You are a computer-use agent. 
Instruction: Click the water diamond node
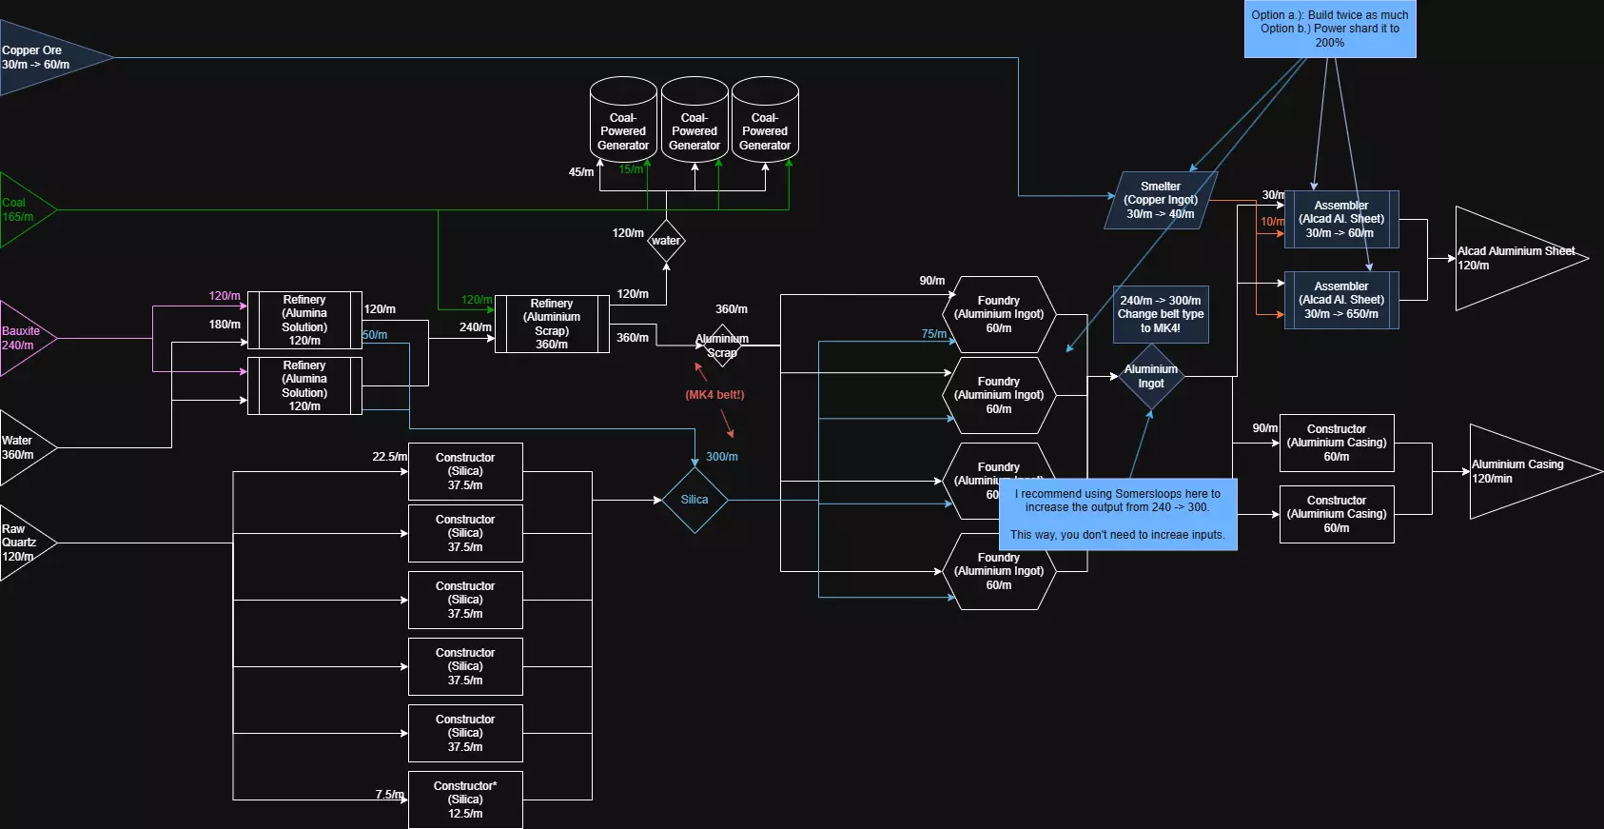[x=666, y=241]
